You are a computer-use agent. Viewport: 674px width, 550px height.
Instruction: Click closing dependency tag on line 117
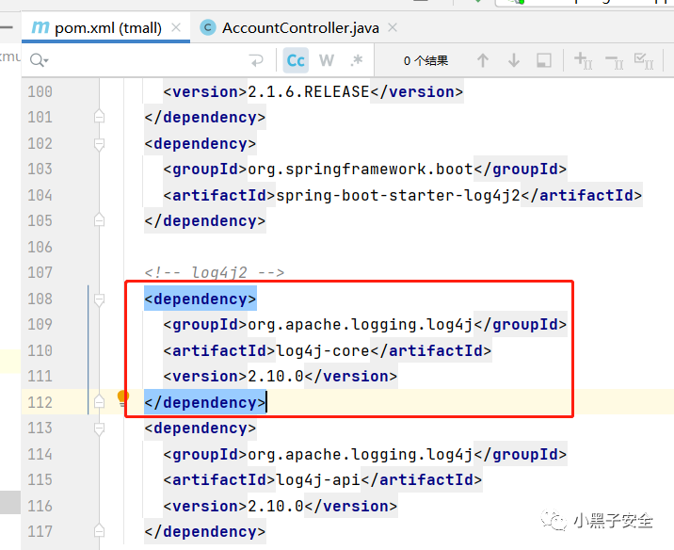[205, 532]
